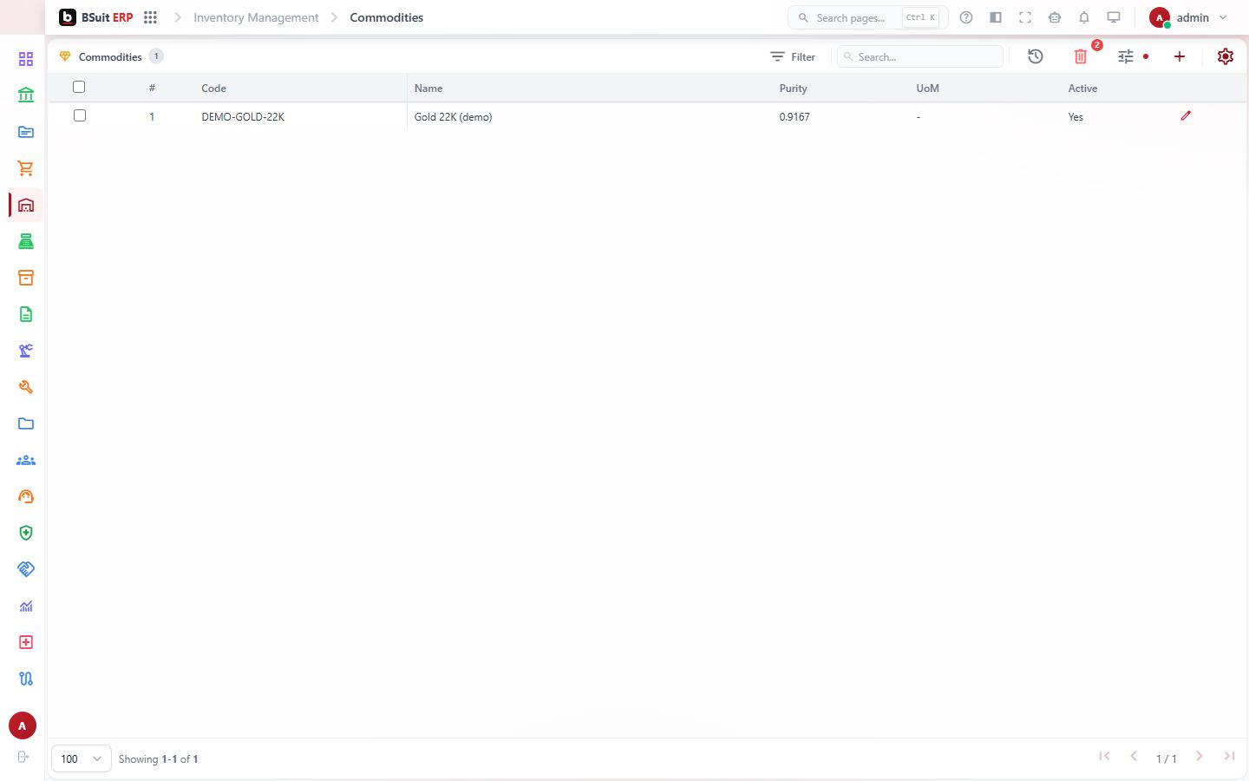Viewport: 1249px width, 781px height.
Task: Open the analytics chart sidebar icon
Action: (x=26, y=606)
